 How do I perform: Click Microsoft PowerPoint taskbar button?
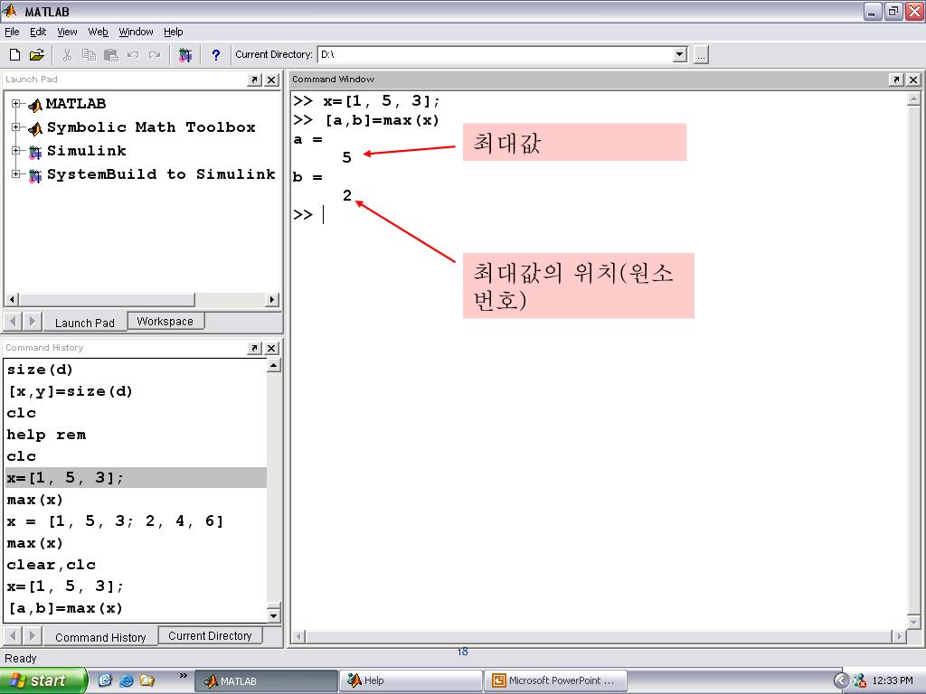[555, 681]
